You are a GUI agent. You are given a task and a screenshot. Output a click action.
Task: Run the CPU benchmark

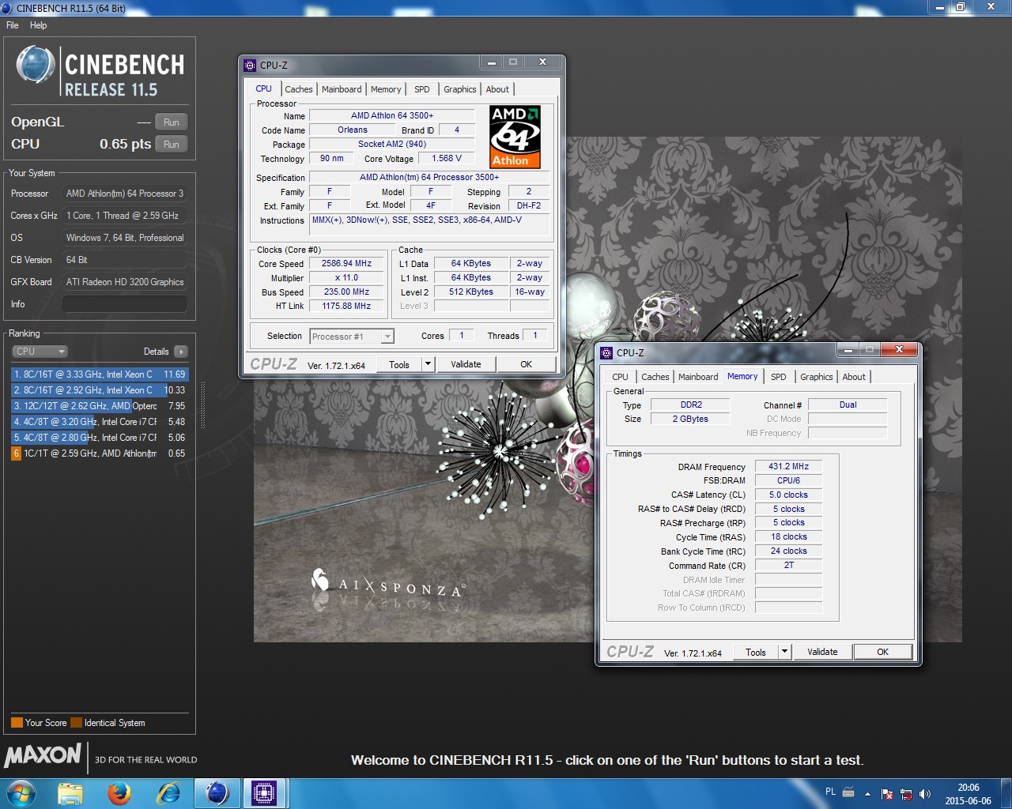click(x=172, y=145)
